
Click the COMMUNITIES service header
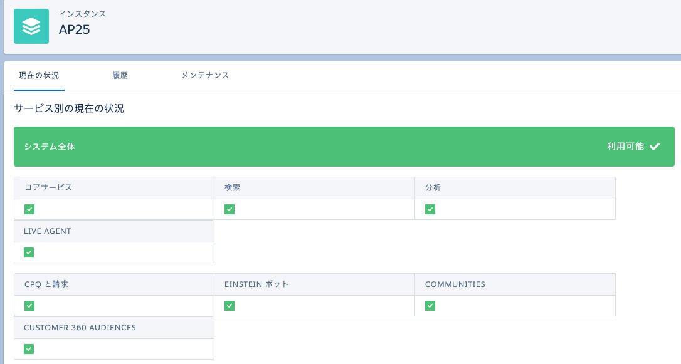[455, 284]
